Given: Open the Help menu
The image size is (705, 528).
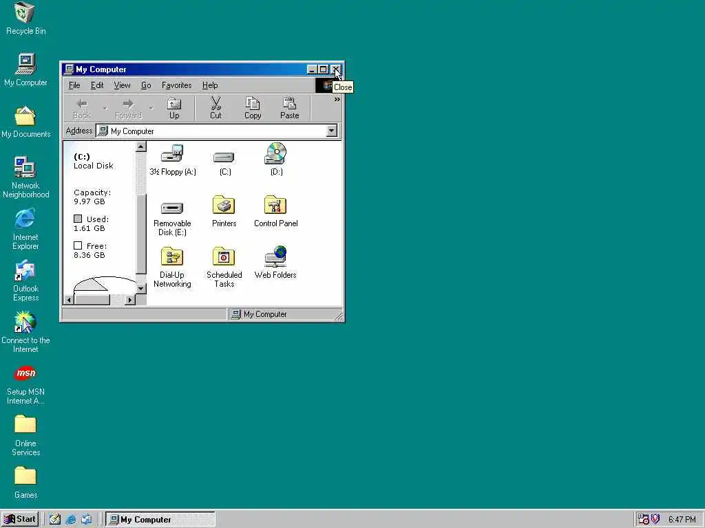Looking at the screenshot, I should click(209, 85).
